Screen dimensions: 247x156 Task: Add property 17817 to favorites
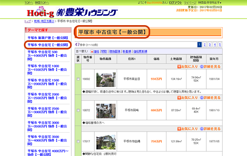188,129
